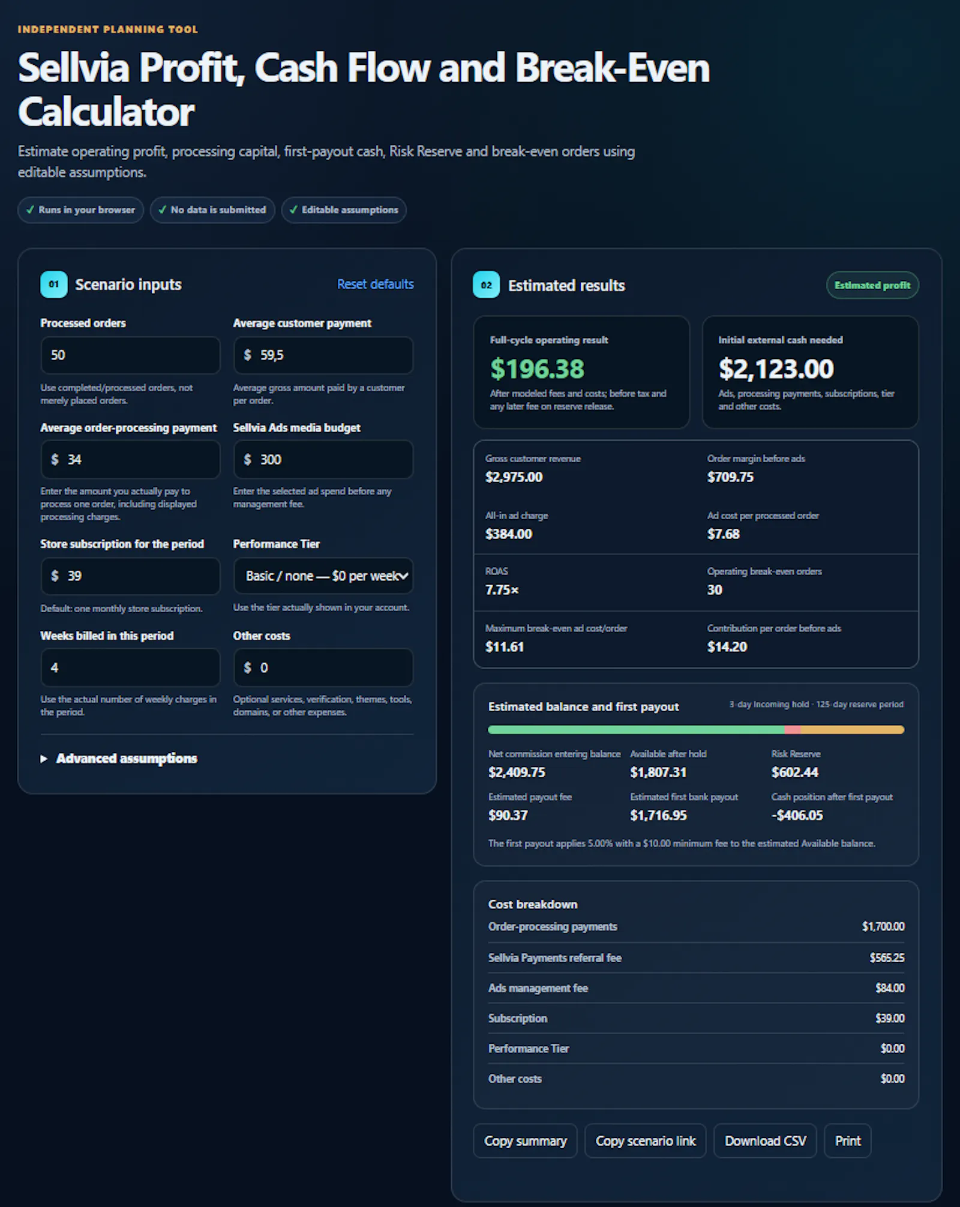The image size is (960, 1207).
Task: Focus the Processed orders input field
Action: pyautogui.click(x=131, y=355)
